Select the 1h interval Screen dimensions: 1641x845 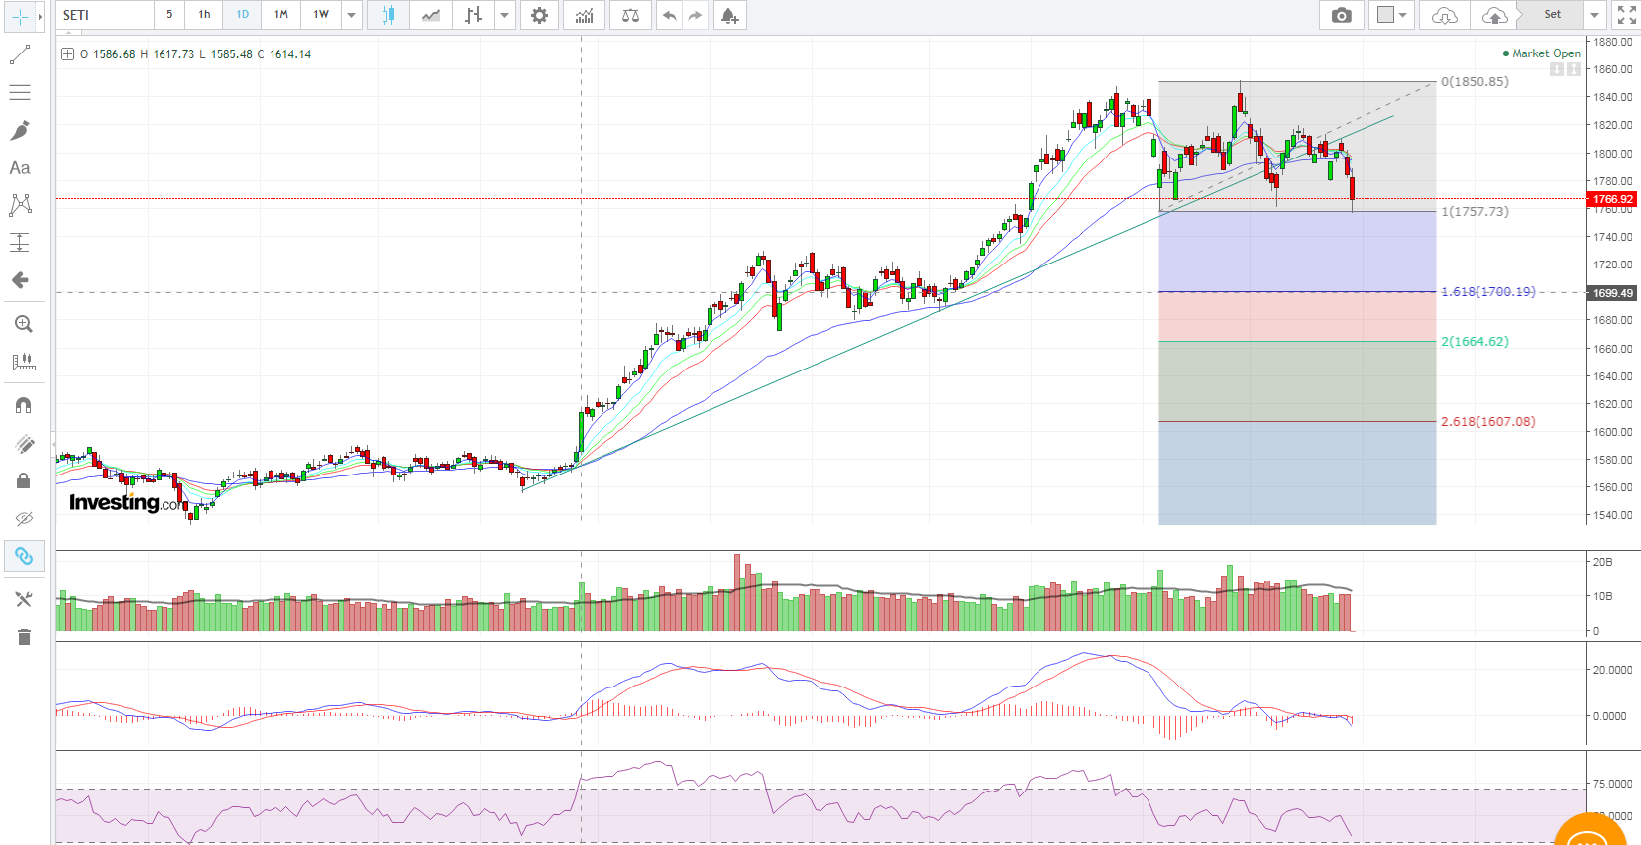[x=204, y=15]
